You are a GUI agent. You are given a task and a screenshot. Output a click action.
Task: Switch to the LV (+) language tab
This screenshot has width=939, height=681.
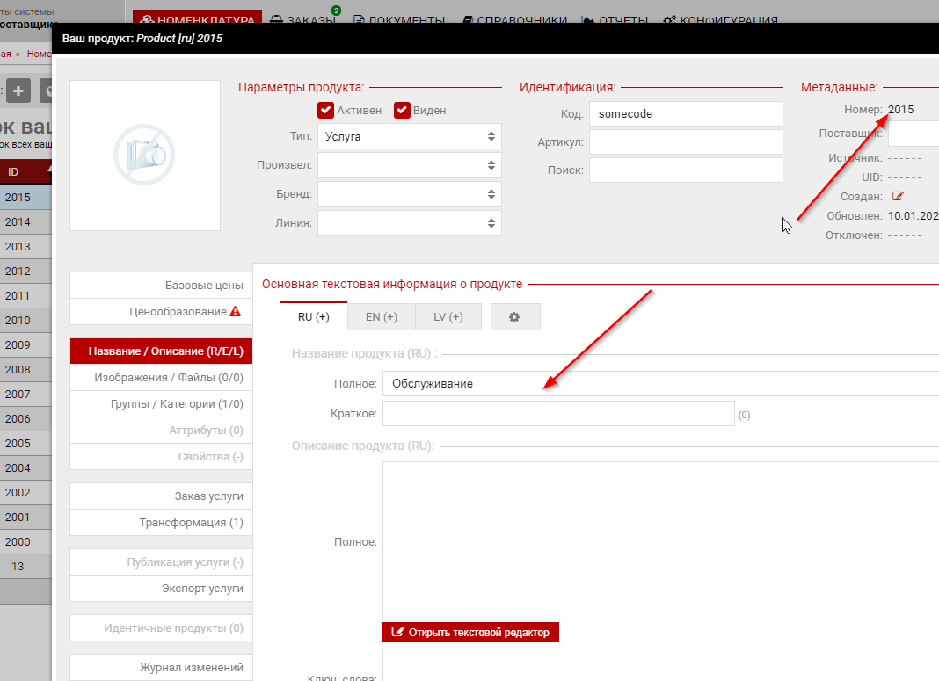click(x=448, y=317)
